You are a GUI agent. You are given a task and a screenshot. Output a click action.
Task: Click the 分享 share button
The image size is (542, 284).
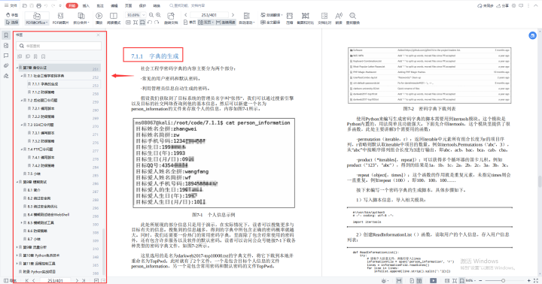pos(503,5)
